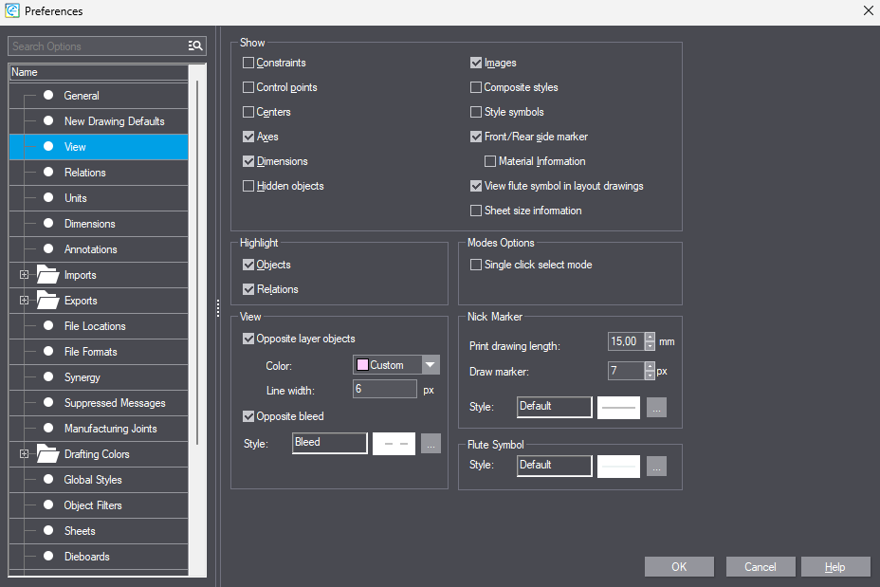Enable the Constraints checkbox
This screenshot has height=587, width=880.
(248, 63)
